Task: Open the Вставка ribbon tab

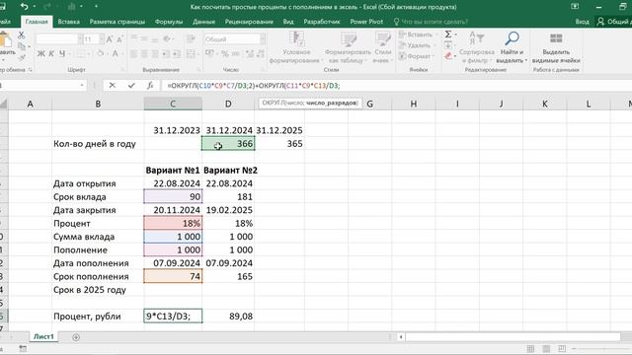Action: coord(68,22)
